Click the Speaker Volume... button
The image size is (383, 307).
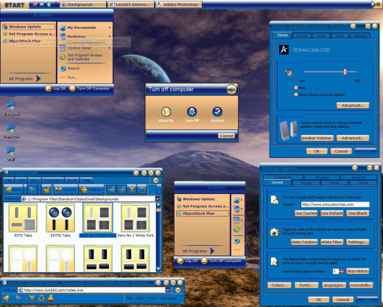point(317,138)
